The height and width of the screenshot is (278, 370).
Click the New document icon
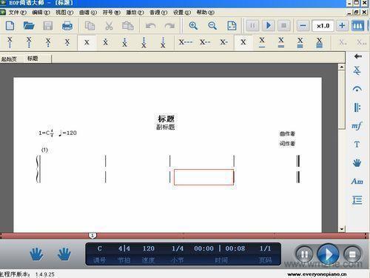10,26
